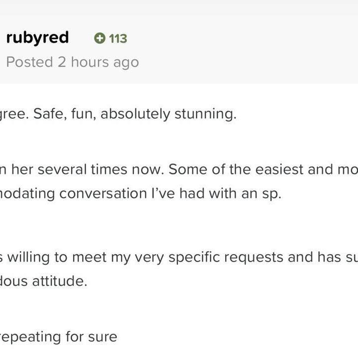Open the Posted 2 hours ago timestamp link
The width and height of the screenshot is (358, 358).
click(x=73, y=62)
